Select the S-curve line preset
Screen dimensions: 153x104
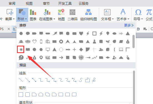81,80
